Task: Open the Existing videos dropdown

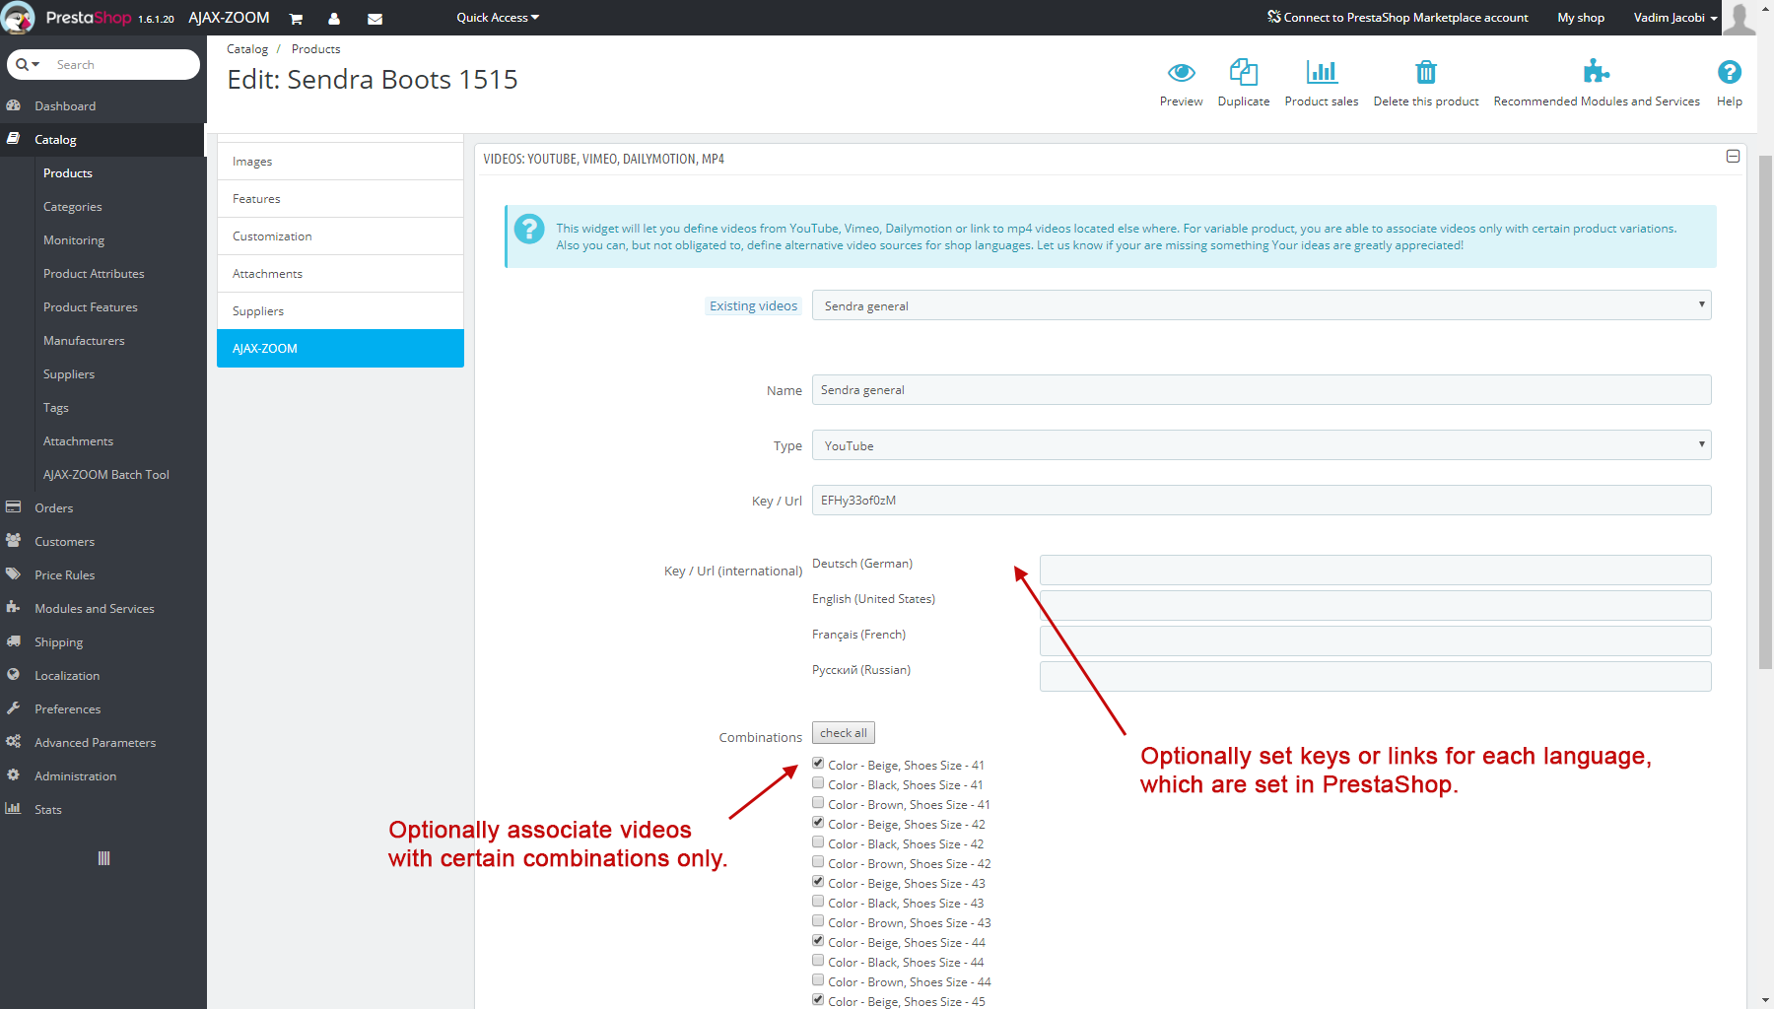Action: point(1261,305)
